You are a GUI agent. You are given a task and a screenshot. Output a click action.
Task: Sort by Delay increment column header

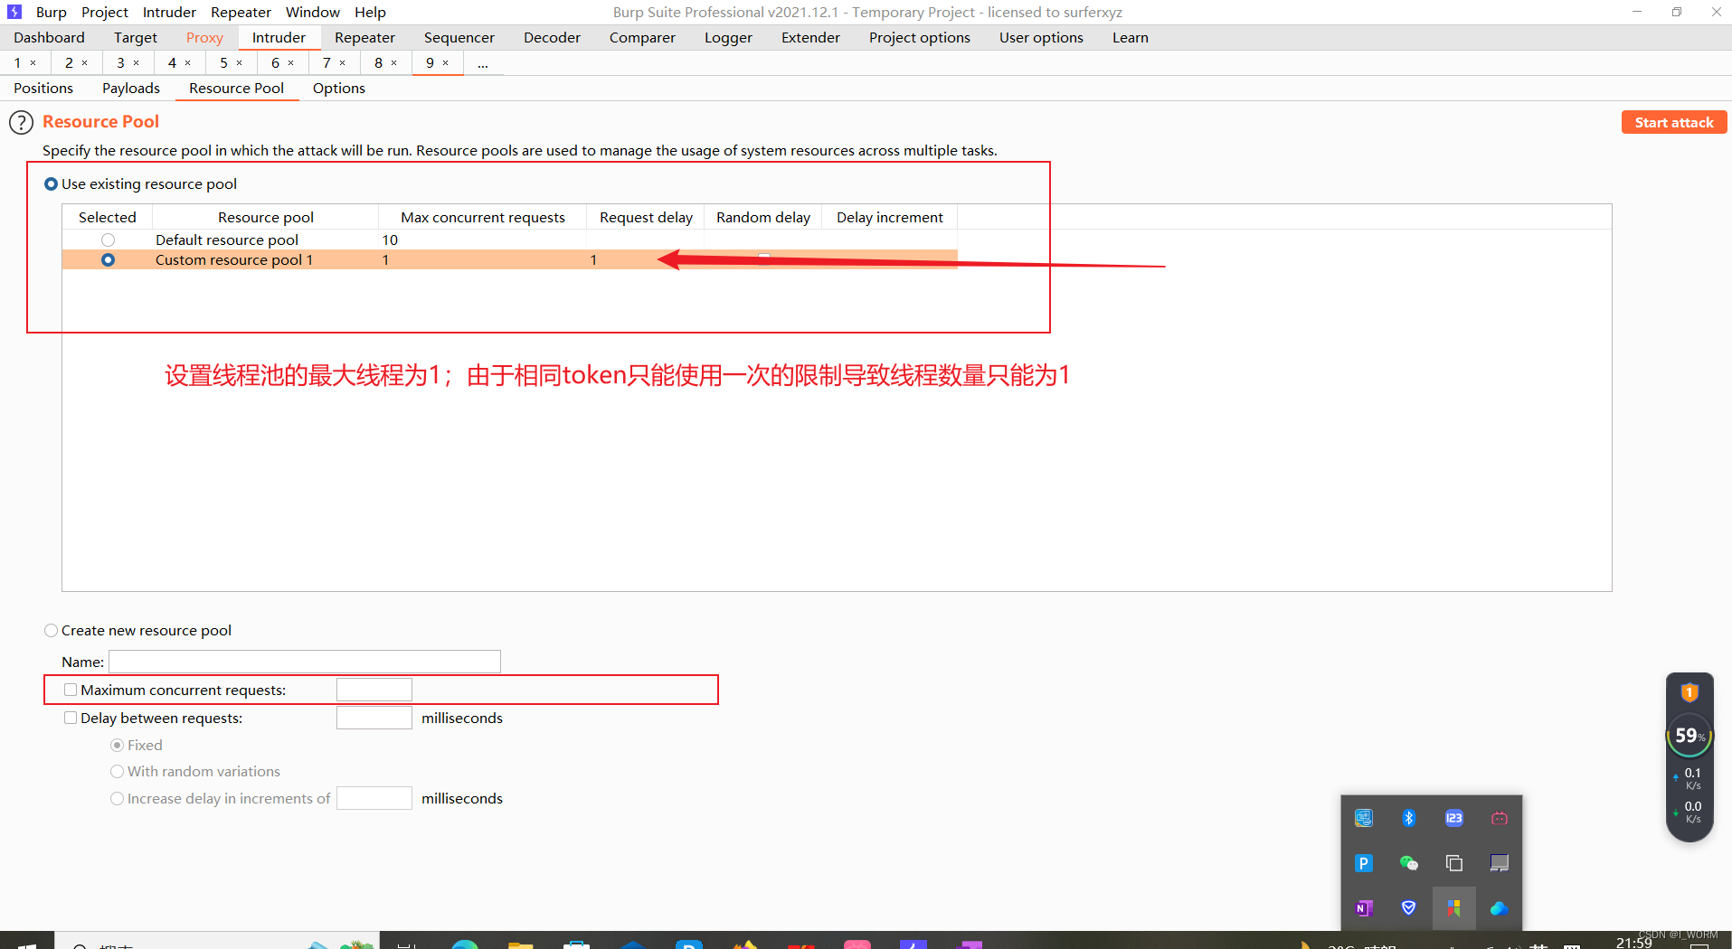tap(890, 217)
